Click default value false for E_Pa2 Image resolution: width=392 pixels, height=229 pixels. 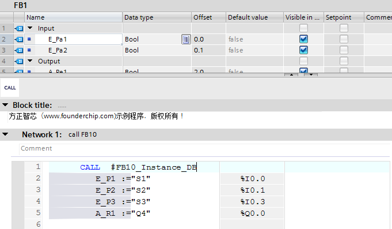coord(235,50)
